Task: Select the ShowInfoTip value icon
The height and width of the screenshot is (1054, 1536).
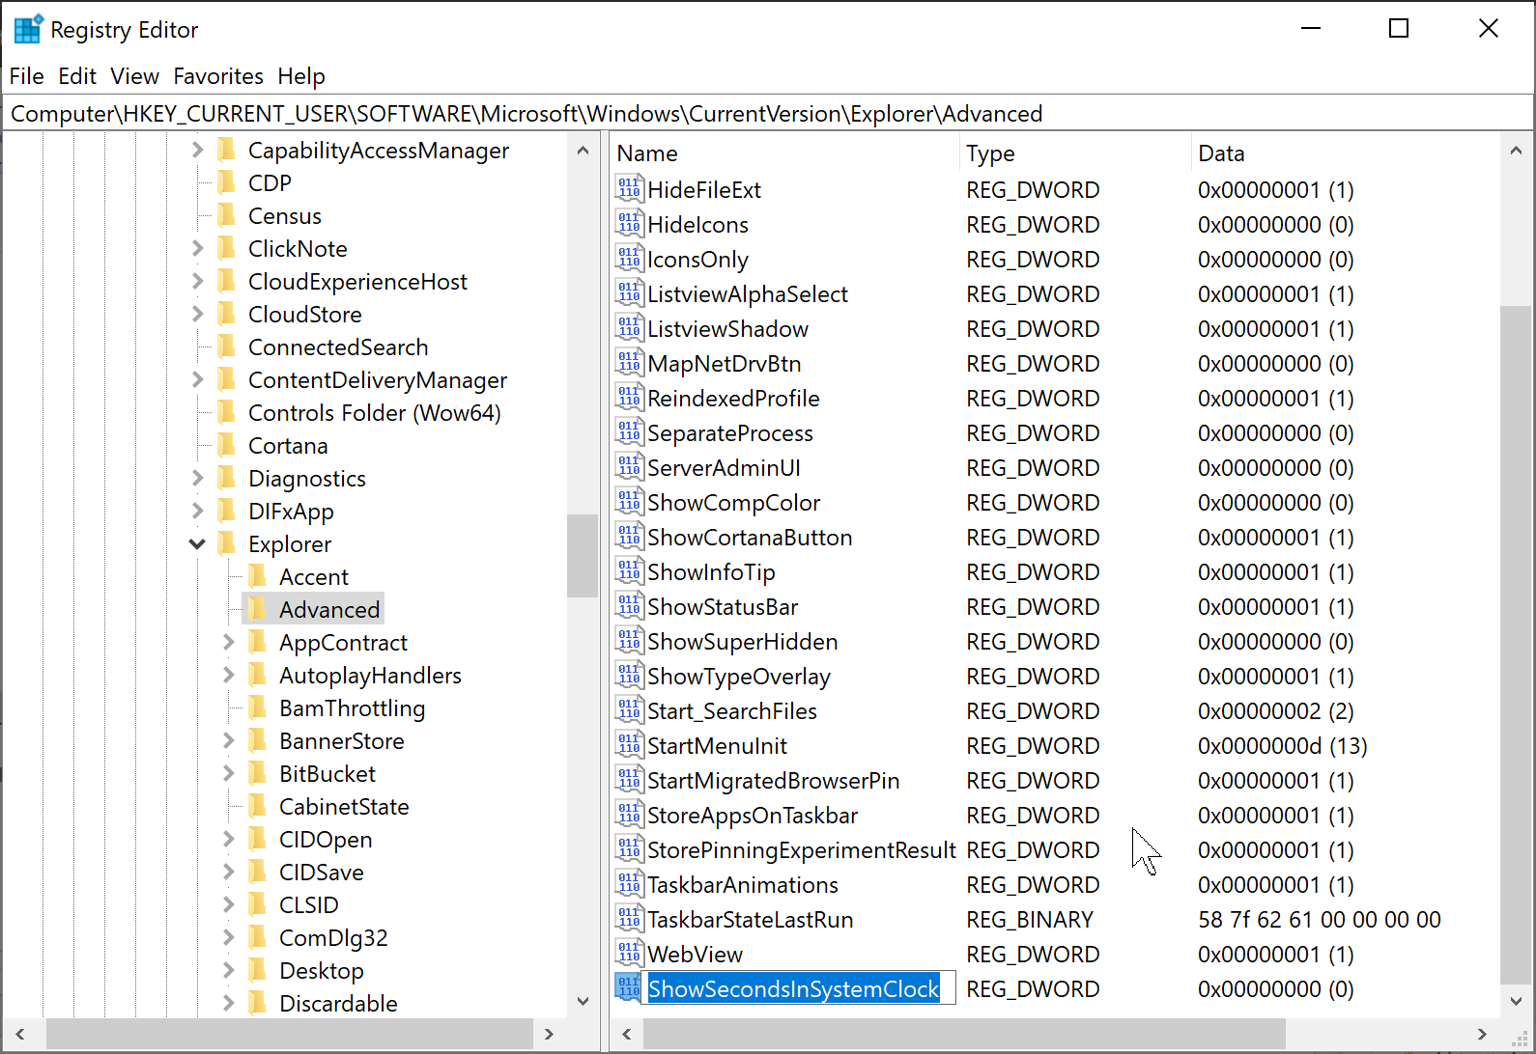Action: (629, 571)
